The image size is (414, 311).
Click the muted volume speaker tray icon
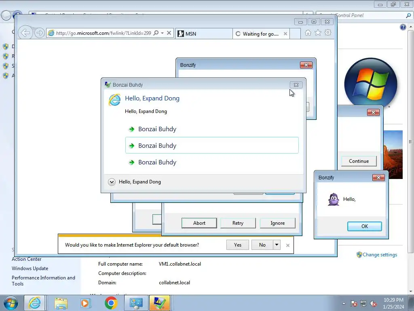point(373,304)
